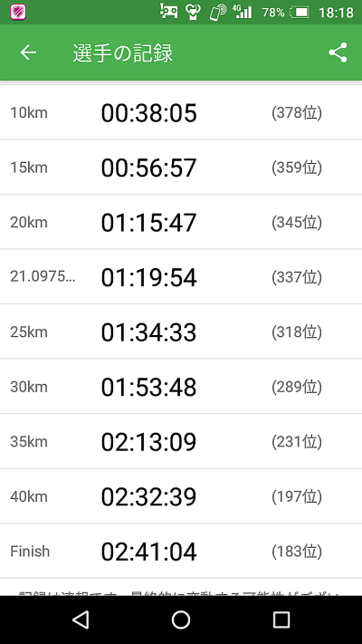This screenshot has height=644, width=362.
Task: Tap Android recent apps square
Action: [x=281, y=620]
